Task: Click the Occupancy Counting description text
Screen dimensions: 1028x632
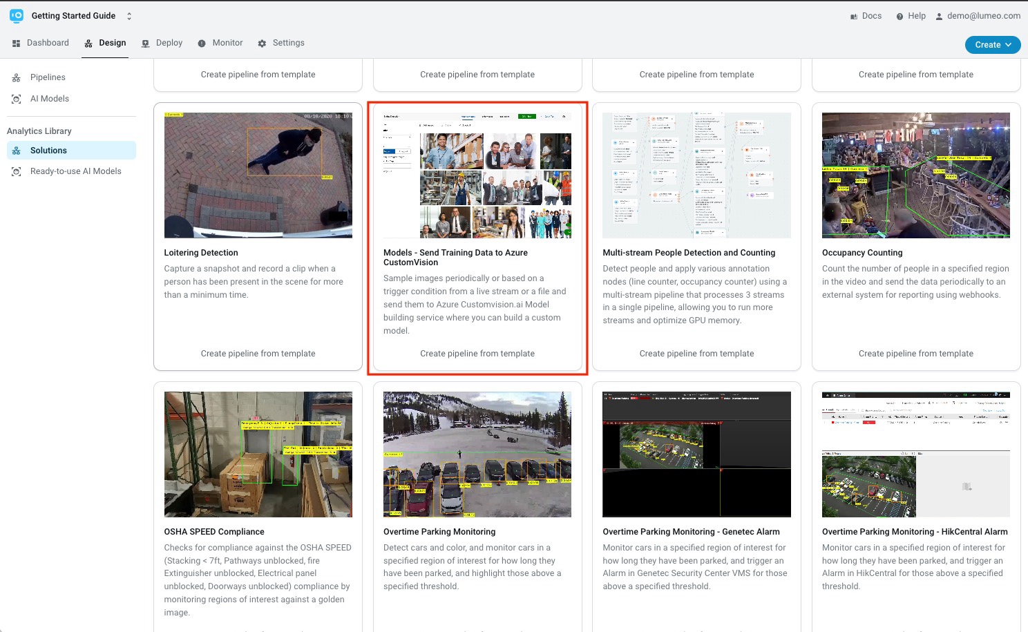Action: [915, 282]
